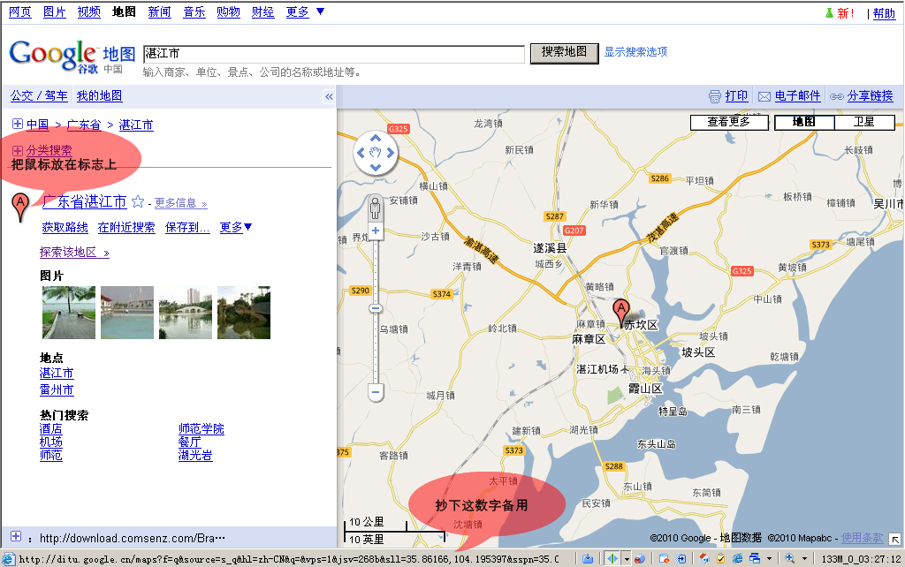Click the chain icon beside 分享链接

click(x=836, y=96)
